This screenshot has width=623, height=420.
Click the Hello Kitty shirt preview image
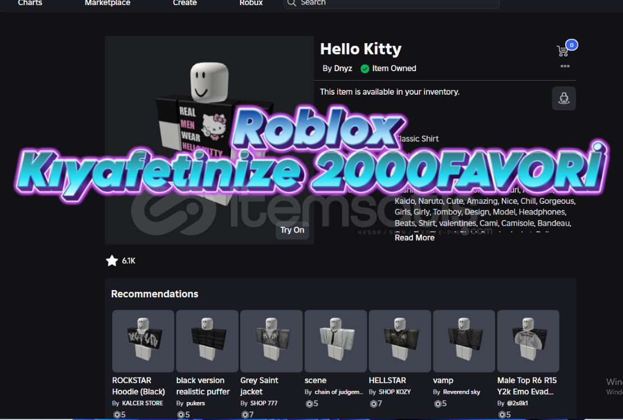coord(209,140)
